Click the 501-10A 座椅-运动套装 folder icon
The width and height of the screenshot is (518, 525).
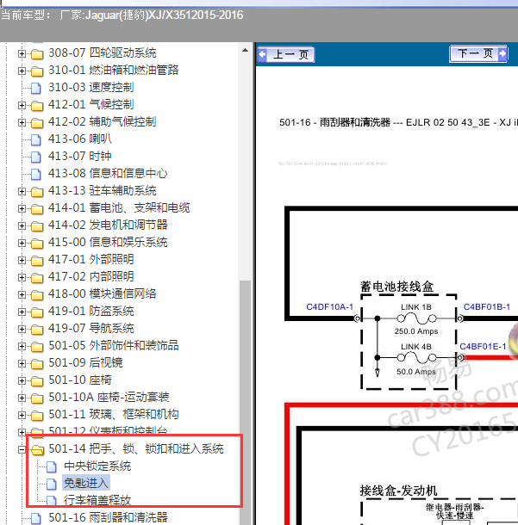pyautogui.click(x=37, y=398)
